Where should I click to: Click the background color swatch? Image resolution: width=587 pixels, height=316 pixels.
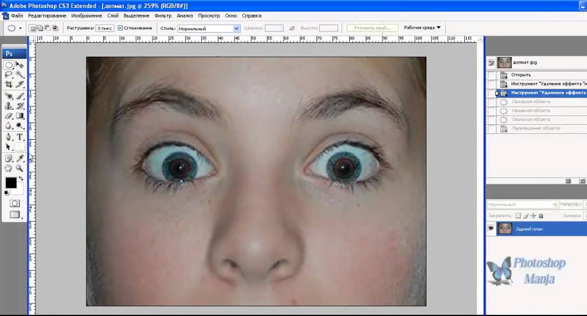pyautogui.click(x=20, y=191)
